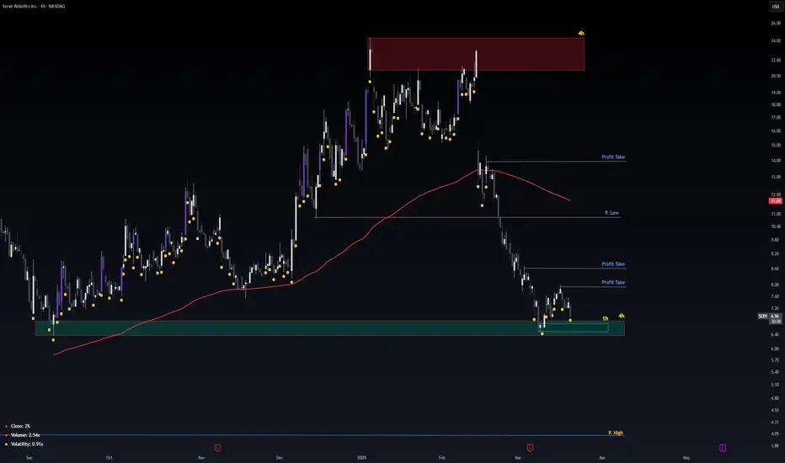785x463 pixels.
Task: Click the Volume: 2.54x legend entry
Action: (25, 435)
